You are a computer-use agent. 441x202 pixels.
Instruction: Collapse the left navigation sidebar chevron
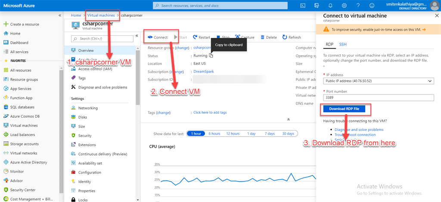pyautogui.click(x=59, y=16)
